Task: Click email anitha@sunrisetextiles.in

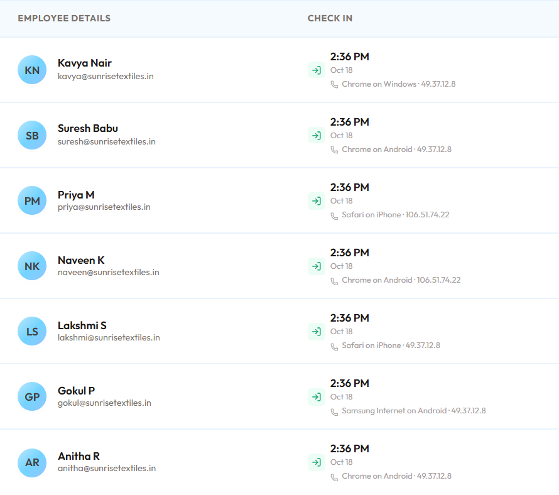Action: pos(107,468)
